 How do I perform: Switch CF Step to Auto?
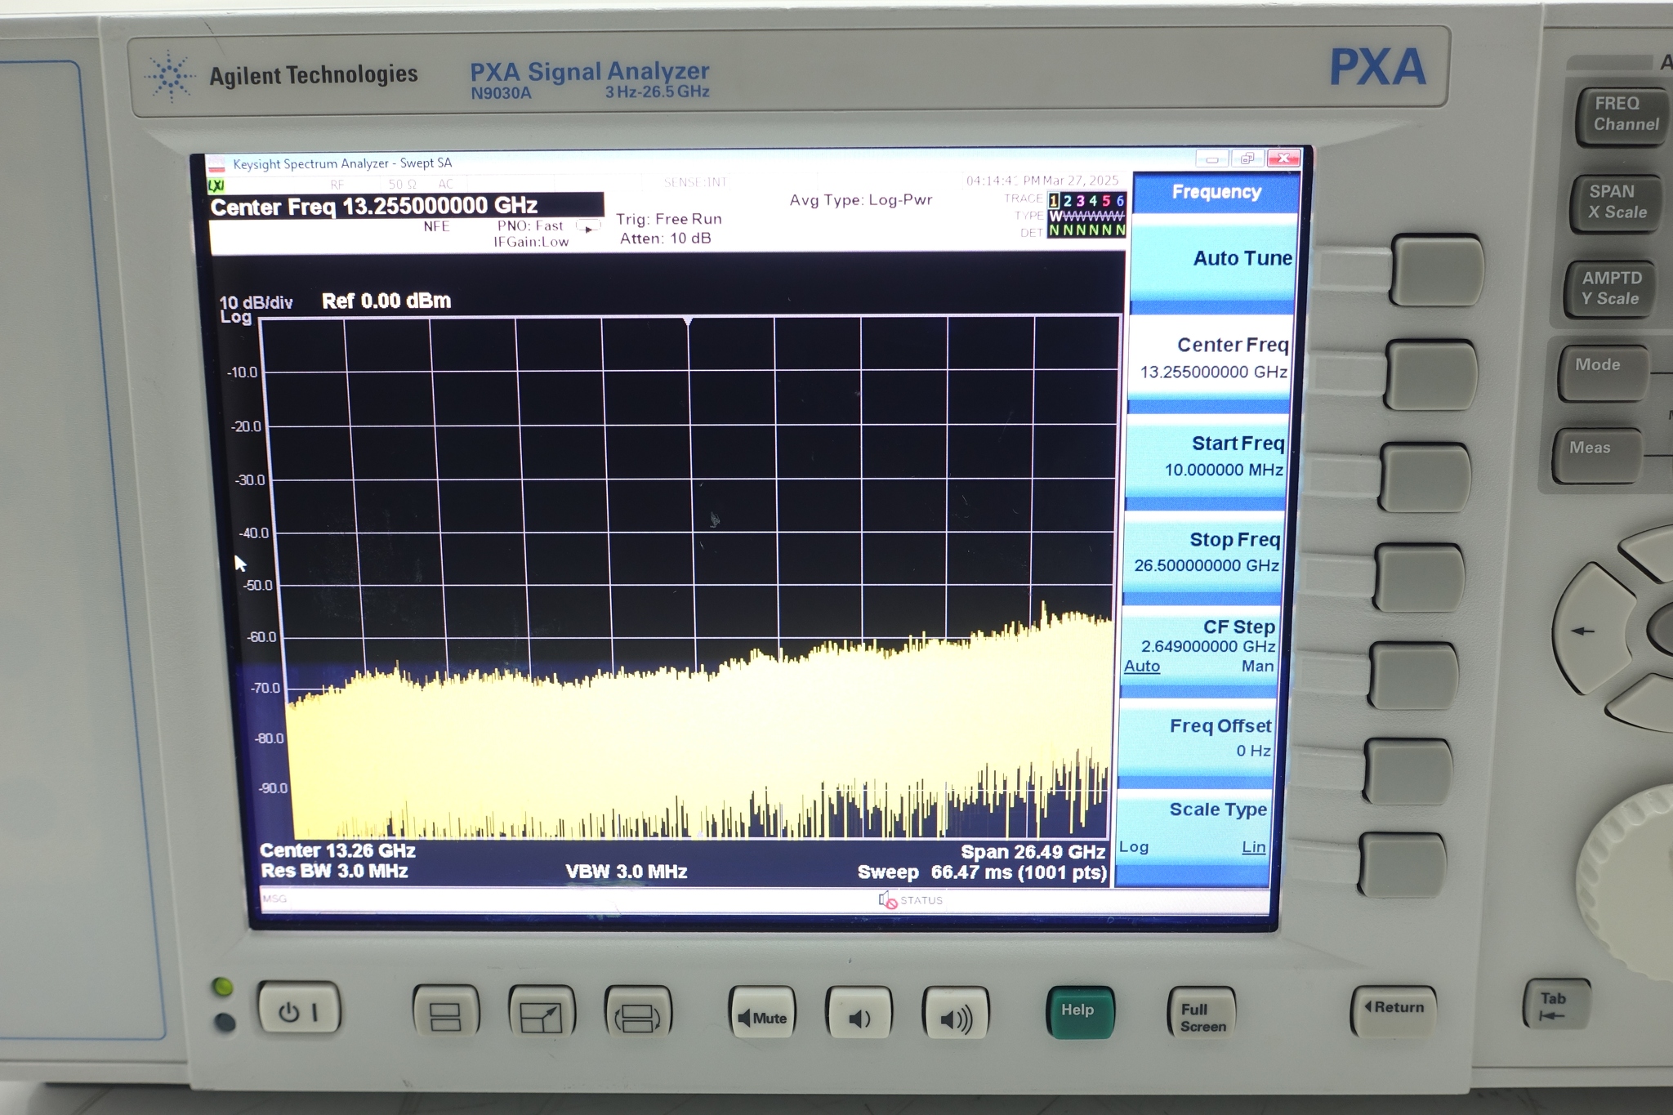click(x=1141, y=667)
